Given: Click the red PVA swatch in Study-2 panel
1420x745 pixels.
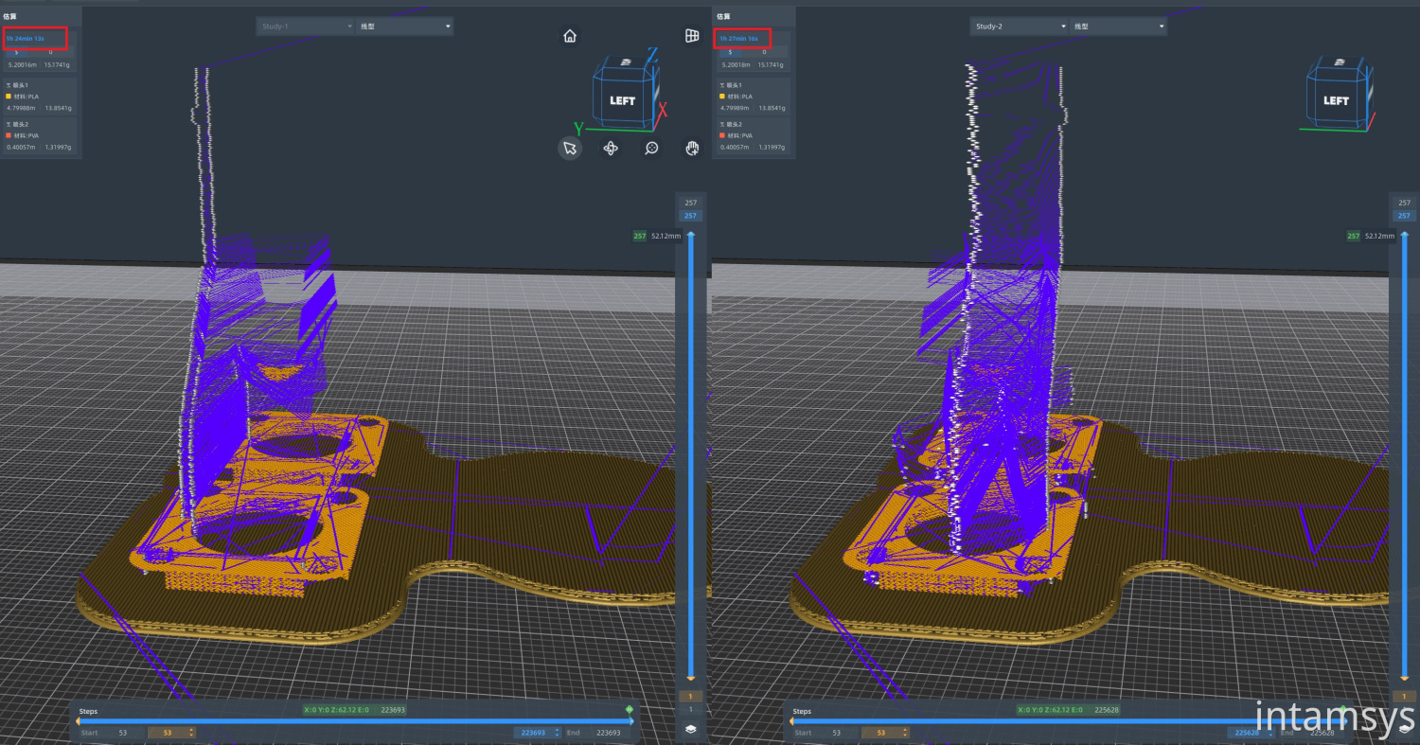Looking at the screenshot, I should coord(722,135).
